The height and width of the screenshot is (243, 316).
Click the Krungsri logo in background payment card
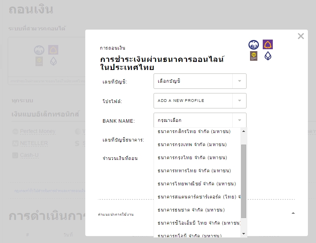(39, 61)
